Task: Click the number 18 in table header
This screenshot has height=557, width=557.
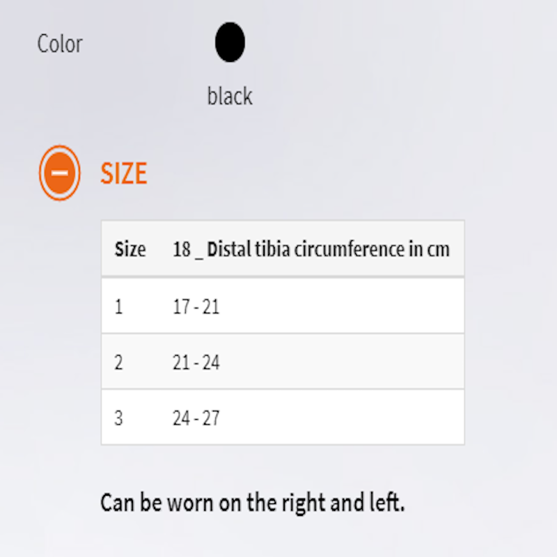Action: tap(182, 249)
